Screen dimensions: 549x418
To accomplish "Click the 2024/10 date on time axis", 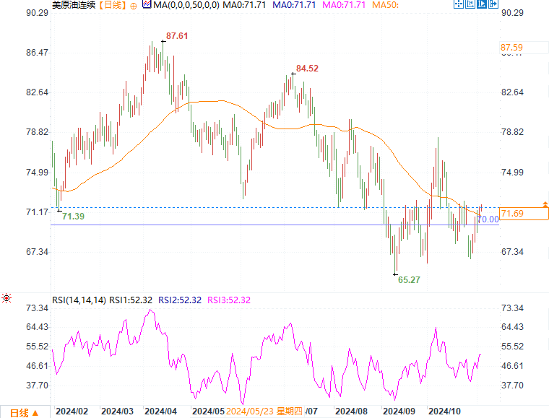I will click(x=444, y=412).
